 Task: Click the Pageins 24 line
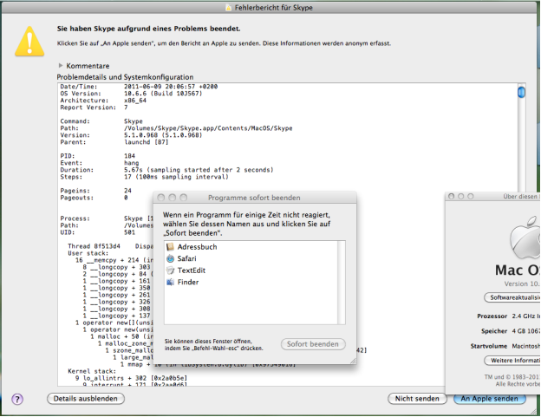click(95, 191)
